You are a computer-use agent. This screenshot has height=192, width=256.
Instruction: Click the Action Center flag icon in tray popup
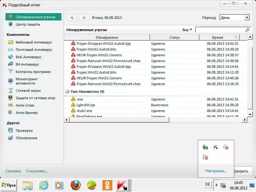click(205, 157)
